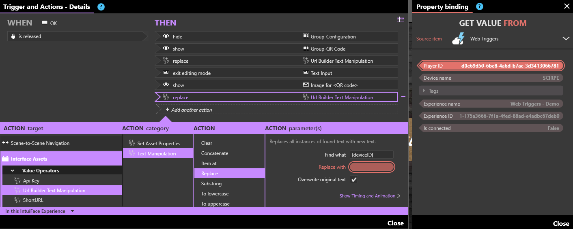Expand the Source item dropdown arrow

[x=566, y=38]
